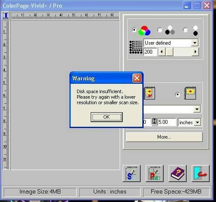Click the halftone dot pattern resolution icon
Screen dimensions: 216x202
[x=136, y=47]
